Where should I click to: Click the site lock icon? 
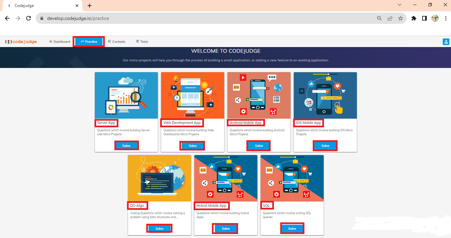(42, 19)
